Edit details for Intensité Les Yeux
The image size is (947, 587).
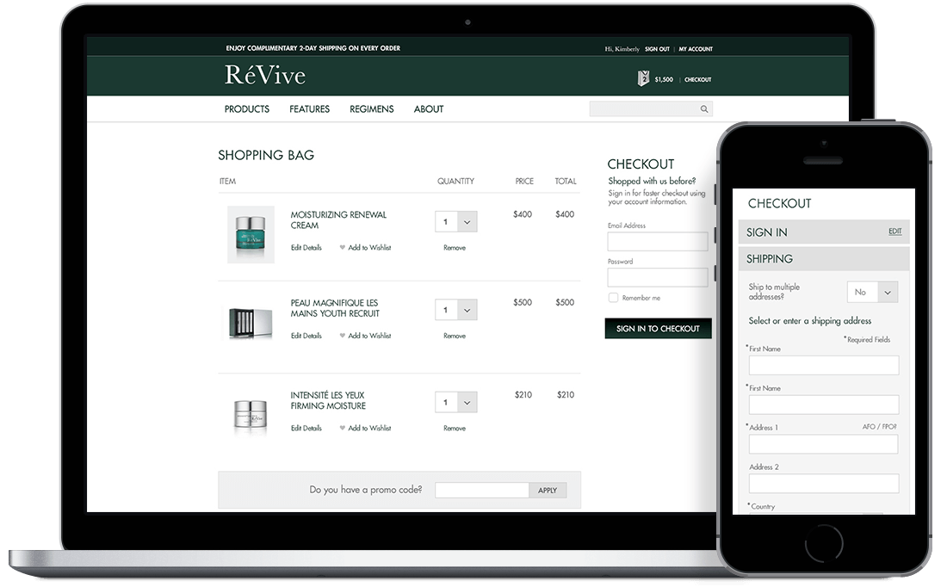coord(306,428)
